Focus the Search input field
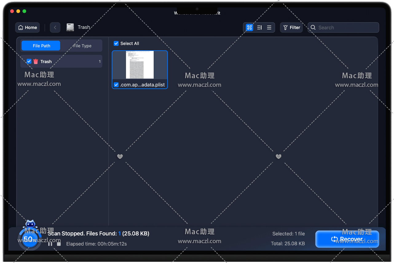Screen dimensions: 394x263 point(343,28)
